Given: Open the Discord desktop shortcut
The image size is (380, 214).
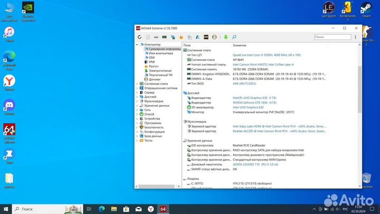Looking at the screenshot, I should (x=9, y=107).
